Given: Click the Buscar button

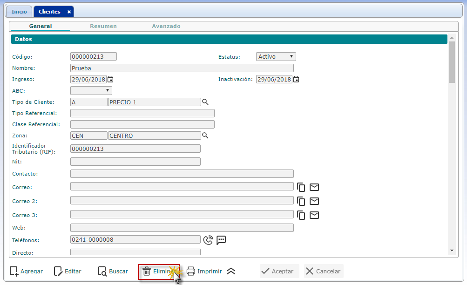Looking at the screenshot, I should click(x=113, y=271).
